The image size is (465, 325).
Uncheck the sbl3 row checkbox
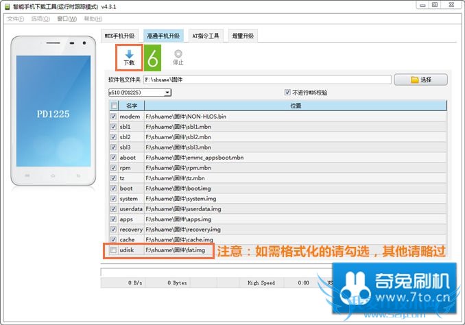(x=113, y=147)
